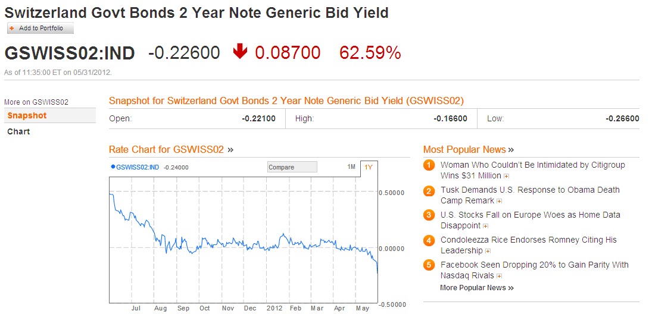Click the plus icon on Add to Portfolio
The width and height of the screenshot is (649, 314).
tap(12, 29)
